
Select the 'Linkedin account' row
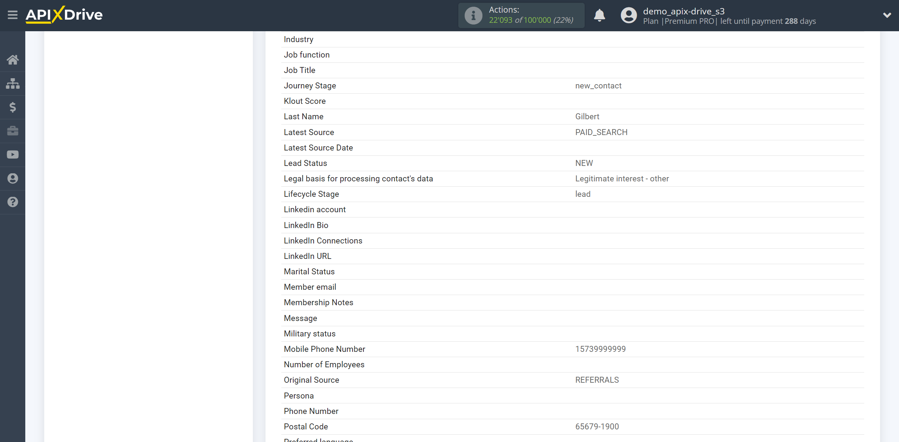pyautogui.click(x=572, y=209)
